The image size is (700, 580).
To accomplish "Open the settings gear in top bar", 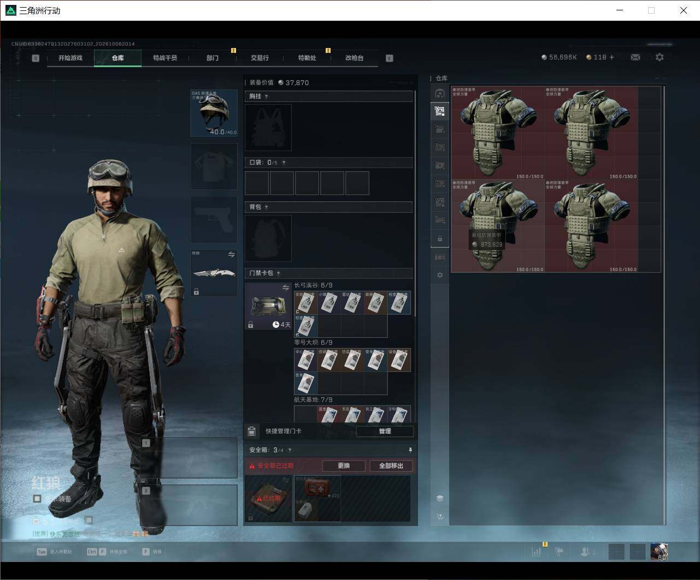I will [660, 57].
